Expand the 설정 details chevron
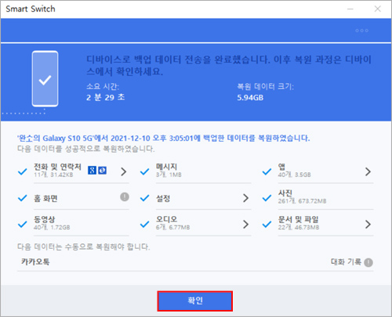 [245, 198]
